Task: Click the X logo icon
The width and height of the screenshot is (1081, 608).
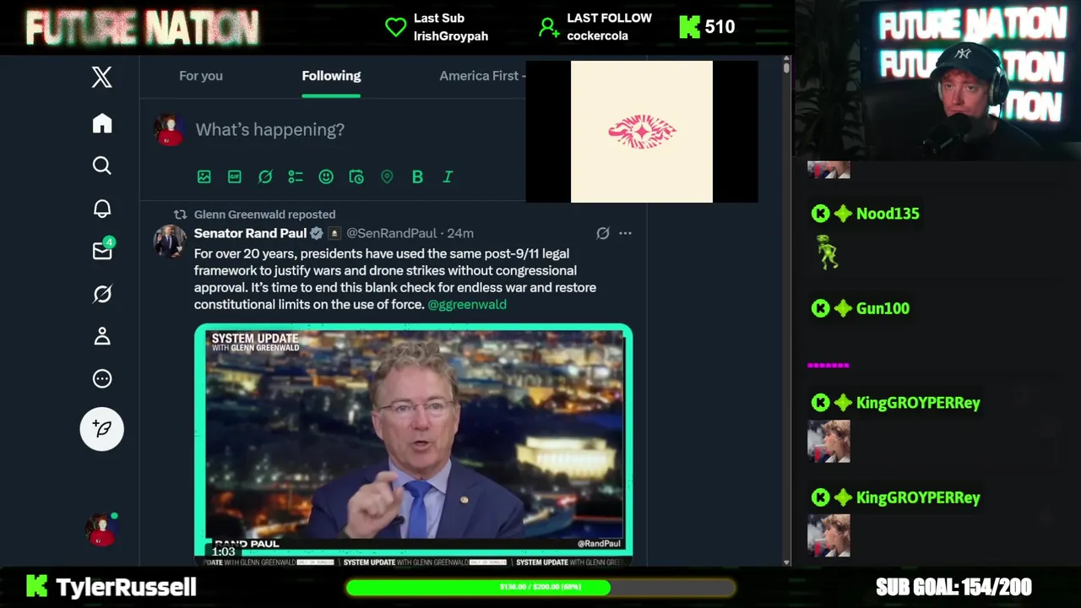Action: tap(102, 78)
